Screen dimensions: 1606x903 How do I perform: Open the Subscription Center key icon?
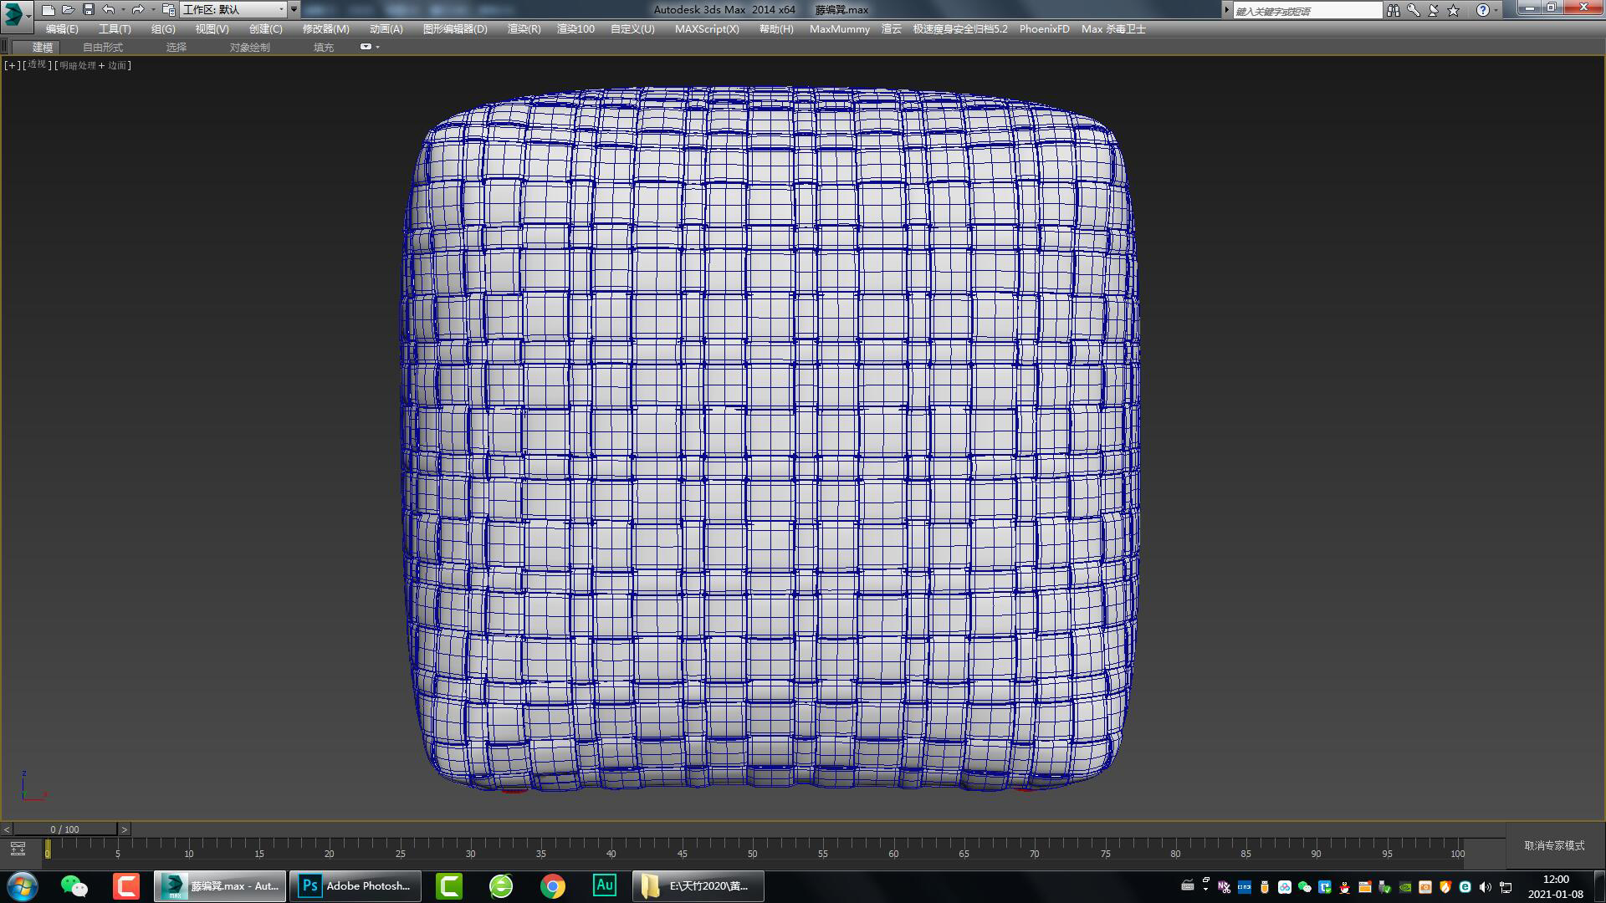click(1414, 10)
